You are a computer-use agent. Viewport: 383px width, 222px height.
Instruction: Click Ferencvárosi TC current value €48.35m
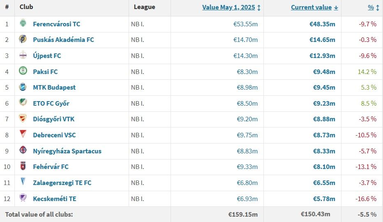[322, 24]
